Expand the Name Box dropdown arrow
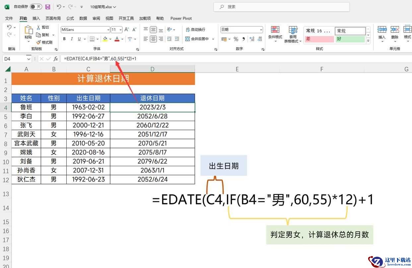Screen dimensions: 412x268 point(29,59)
